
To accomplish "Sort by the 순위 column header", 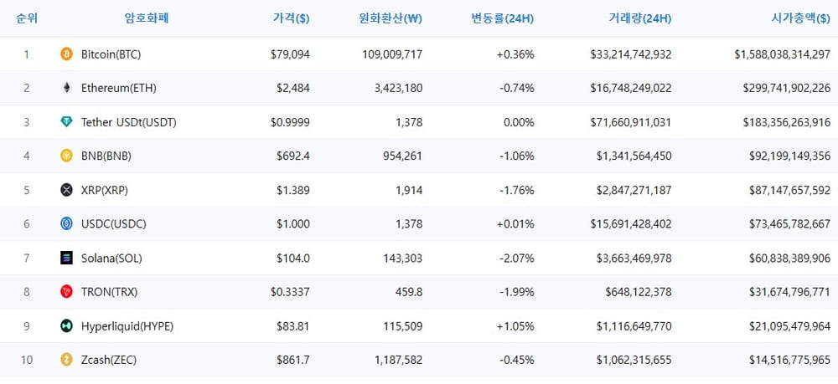I will [x=27, y=18].
